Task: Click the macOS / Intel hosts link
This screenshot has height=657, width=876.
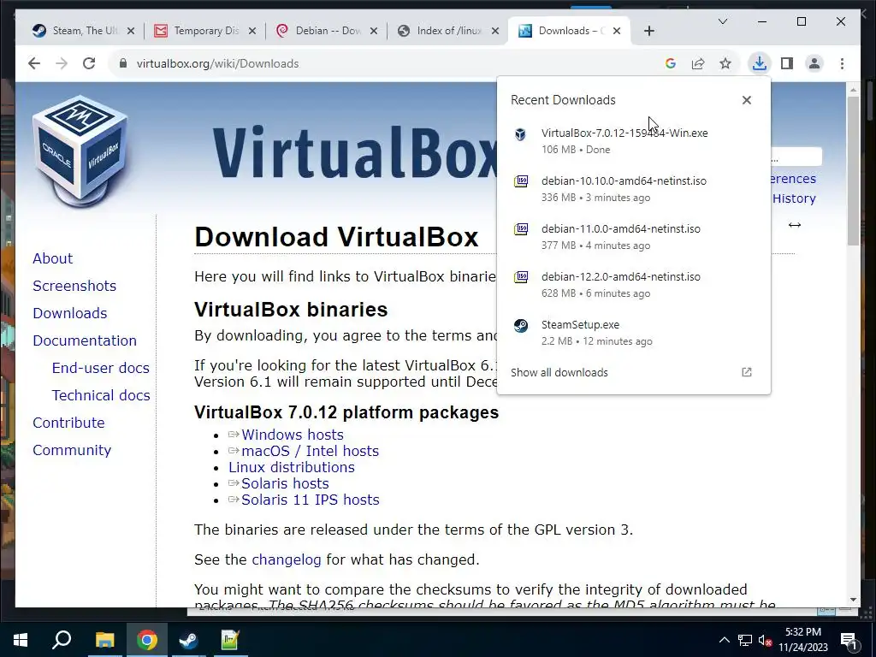Action: point(310,451)
